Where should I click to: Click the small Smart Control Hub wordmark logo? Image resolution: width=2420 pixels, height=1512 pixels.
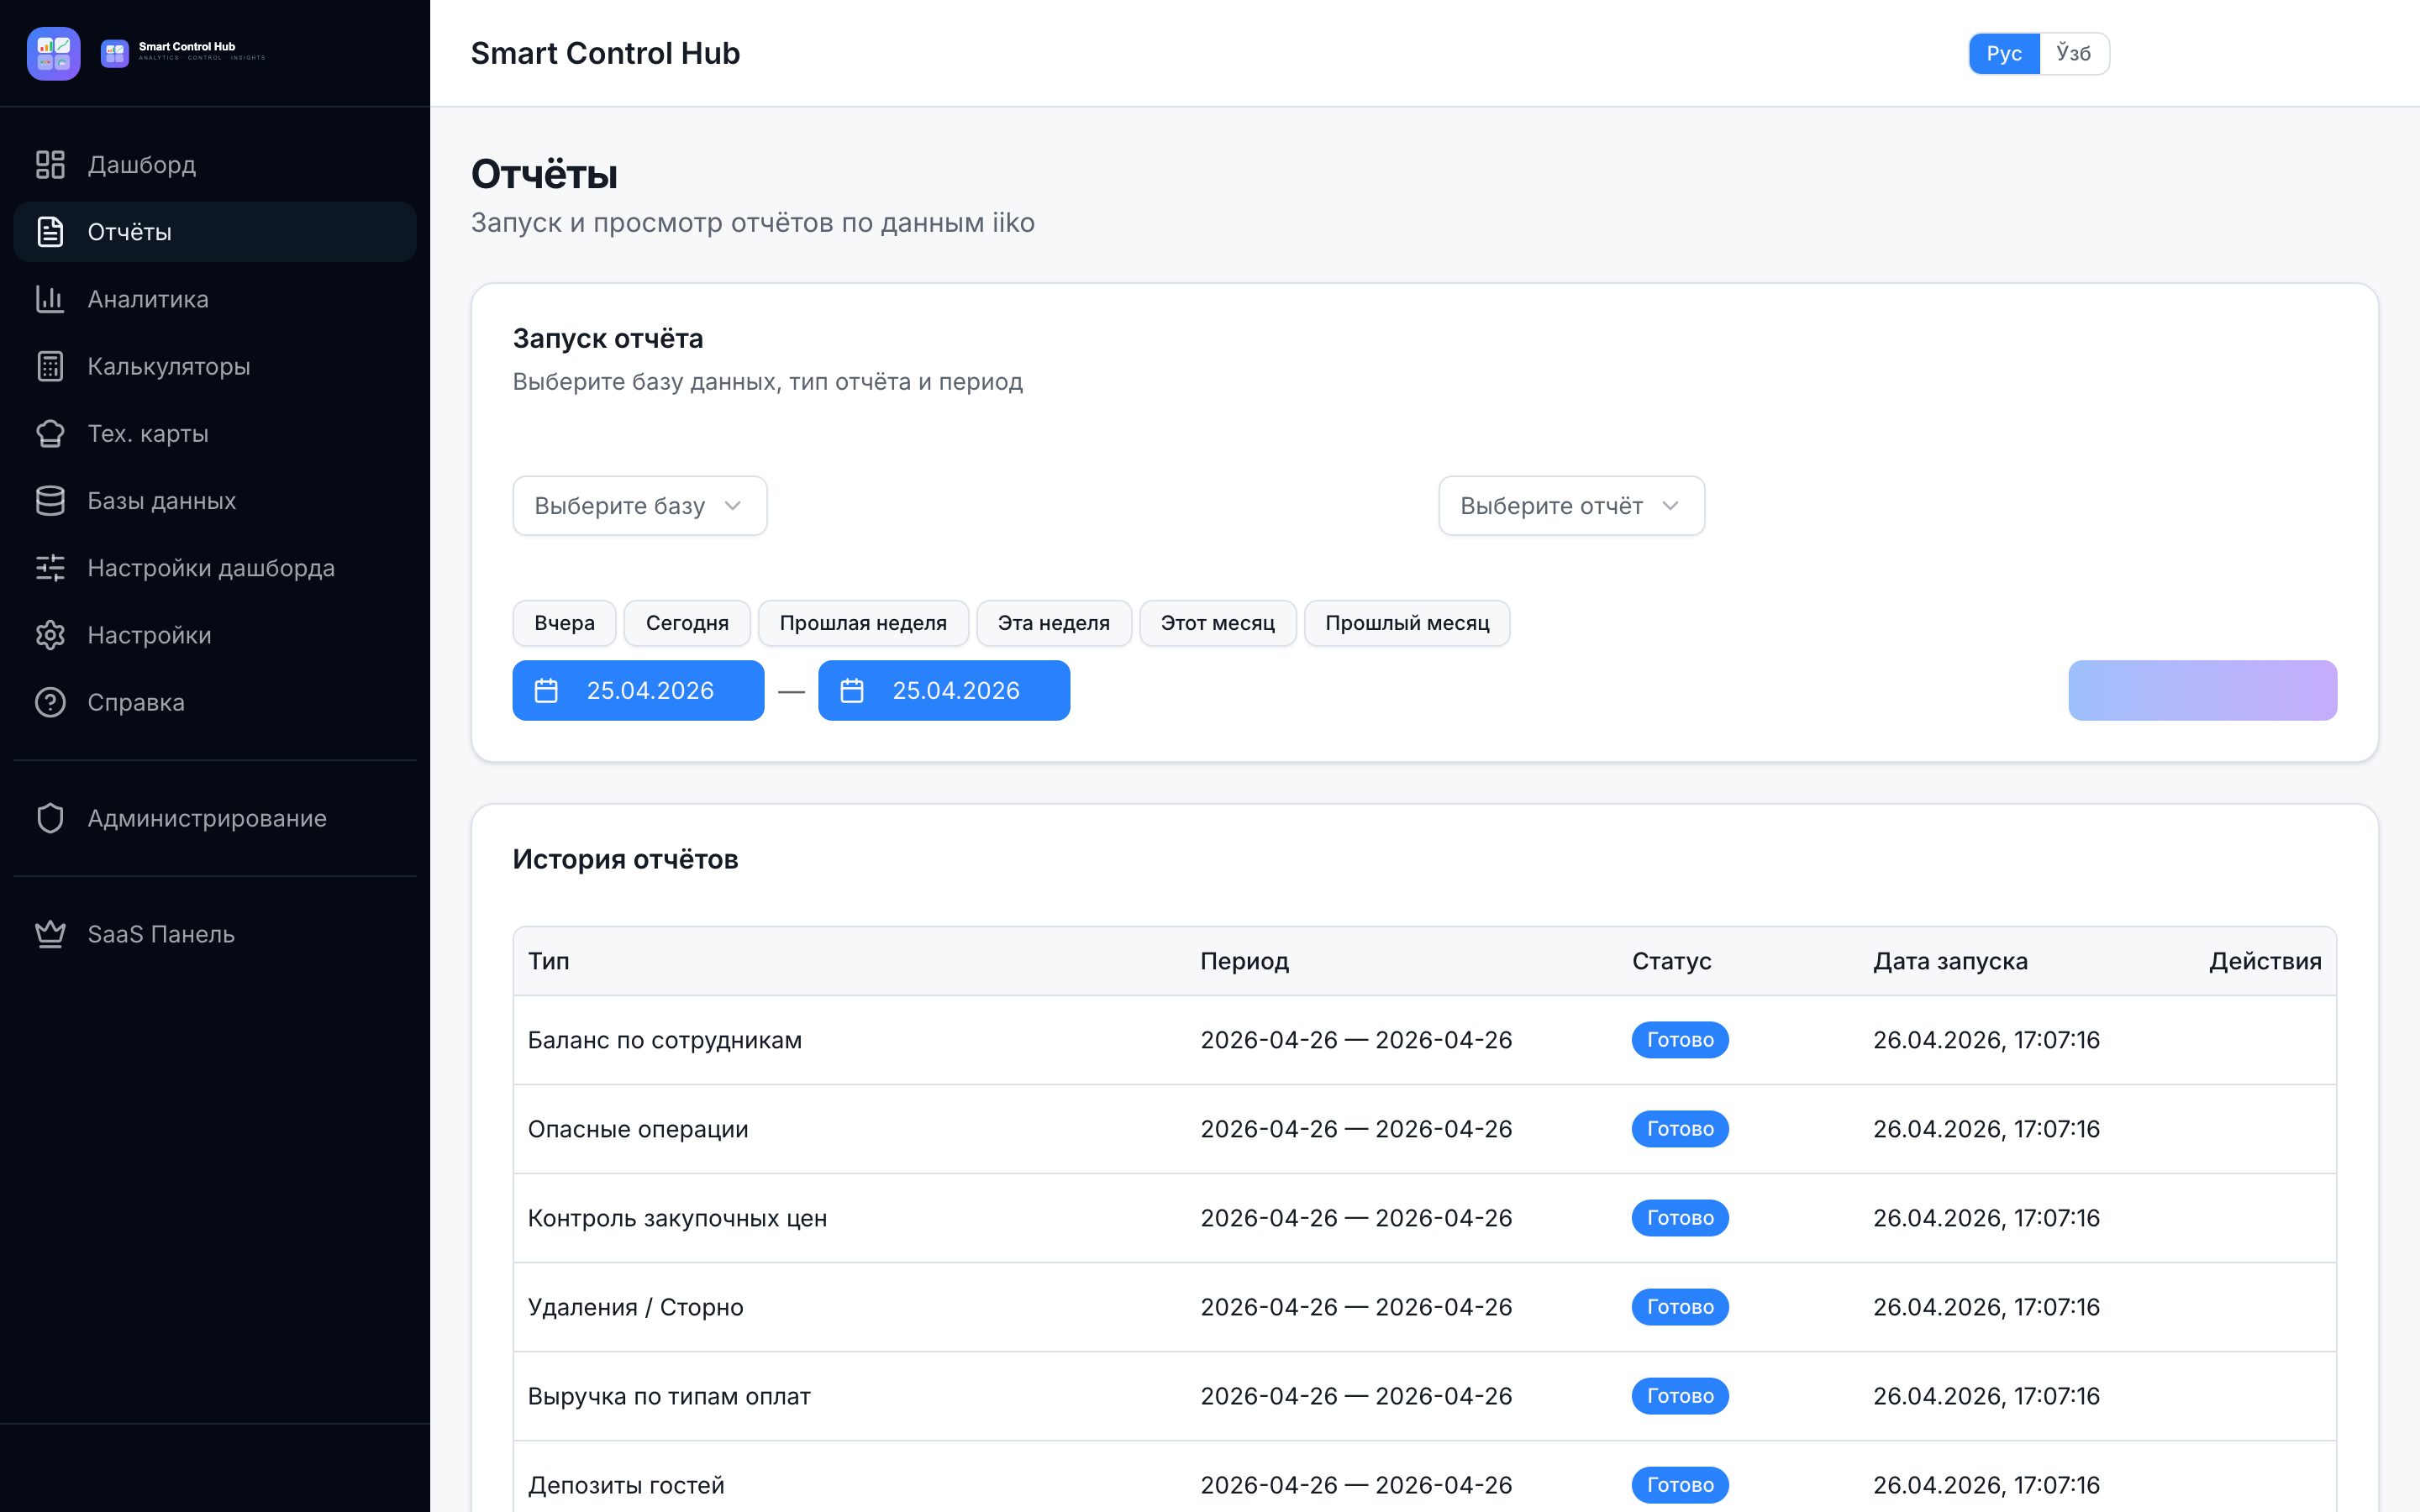[184, 52]
